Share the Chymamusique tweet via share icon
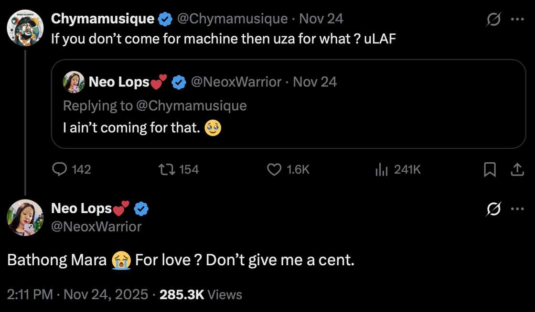Screen dimensions: 535x312 point(517,169)
